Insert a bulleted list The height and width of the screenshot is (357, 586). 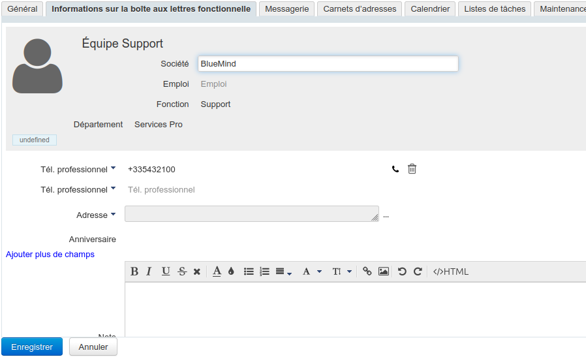click(x=249, y=272)
